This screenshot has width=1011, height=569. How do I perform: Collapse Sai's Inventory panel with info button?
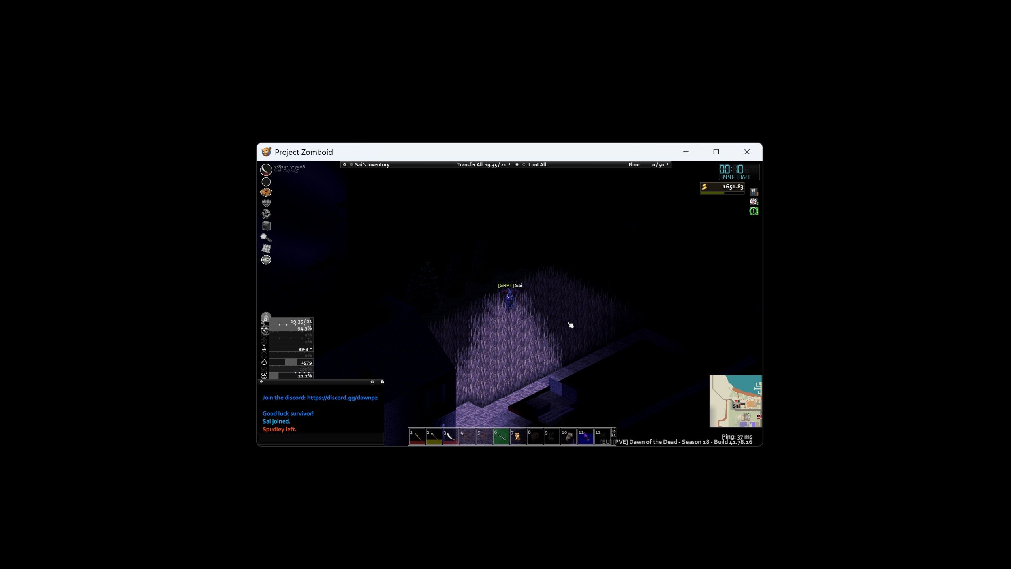coord(351,164)
